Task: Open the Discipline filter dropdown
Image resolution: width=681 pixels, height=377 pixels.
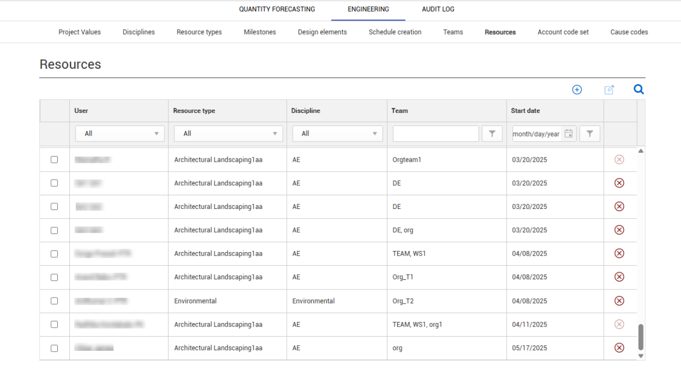Action: pyautogui.click(x=338, y=134)
